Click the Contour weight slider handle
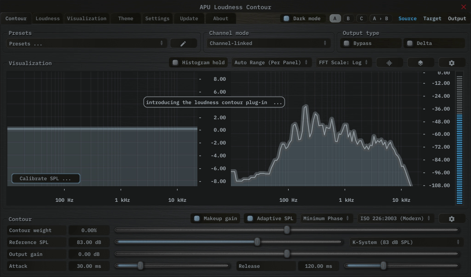Viewport: 471px width, 277px height. 287,230
